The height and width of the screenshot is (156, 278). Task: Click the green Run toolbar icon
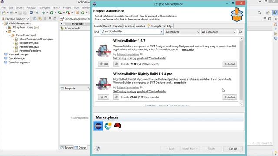pos(52,13)
